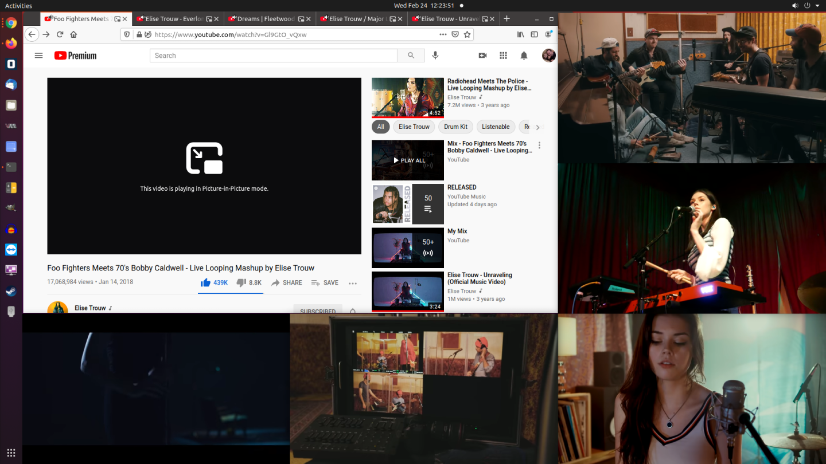Enable the Elise Trouw filter chip
The image size is (826, 464).
point(414,127)
